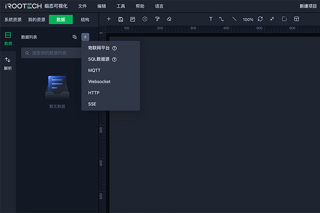The image size is (320, 213).
Task: Click the format painter icon in toolbar
Action: pos(157,19)
